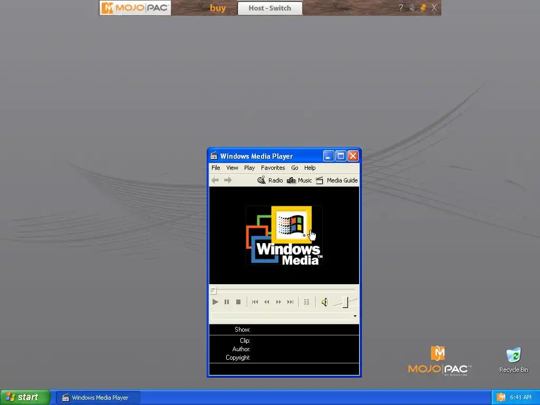540x405 pixels.
Task: Skip to previous track button
Action: [x=255, y=302]
